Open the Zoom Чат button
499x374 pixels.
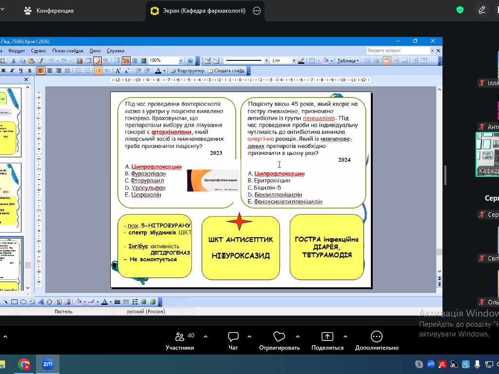(x=233, y=341)
